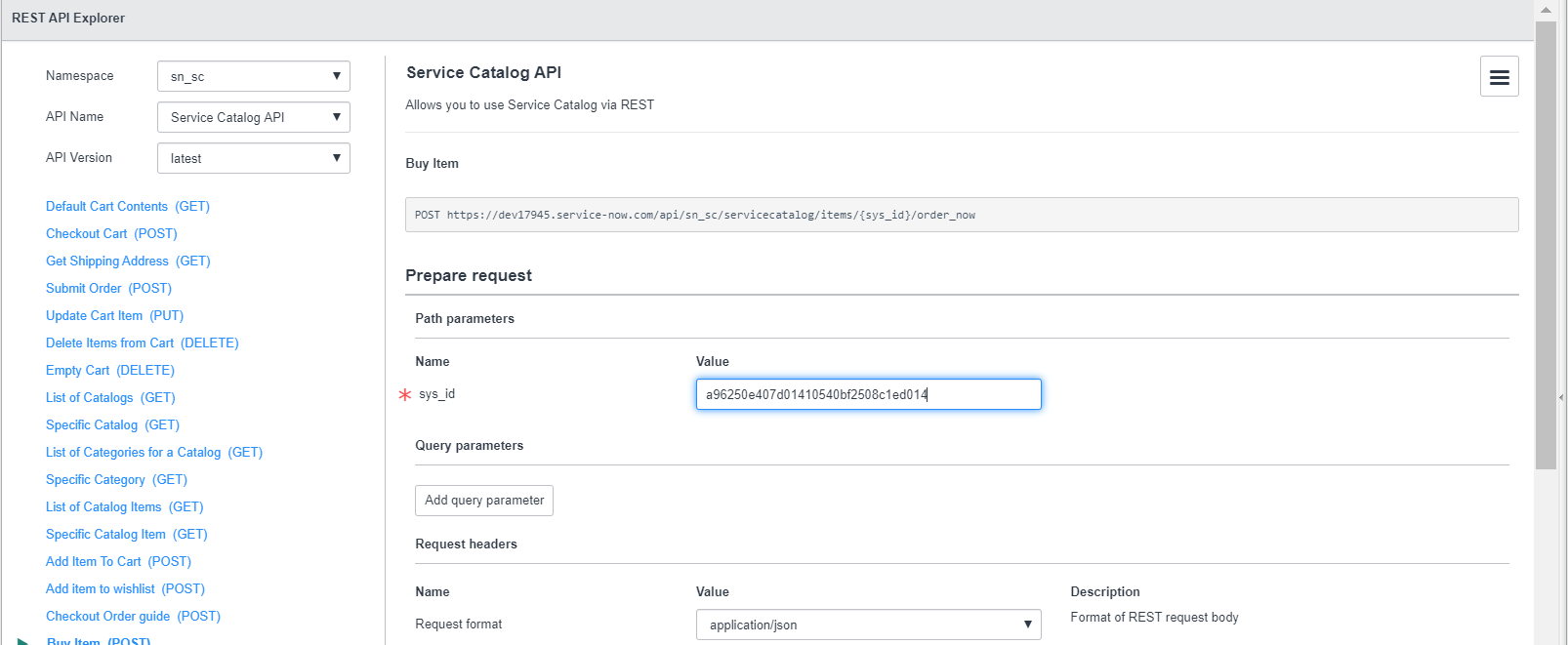This screenshot has height=645, width=1568.
Task: Choose Update Cart Item (PUT)
Action: [x=114, y=315]
